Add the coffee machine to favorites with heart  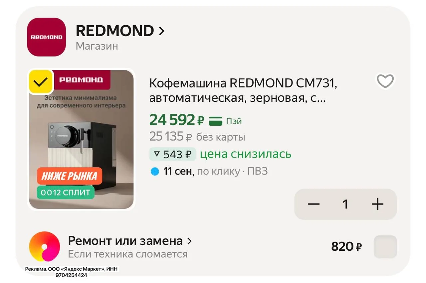(385, 81)
